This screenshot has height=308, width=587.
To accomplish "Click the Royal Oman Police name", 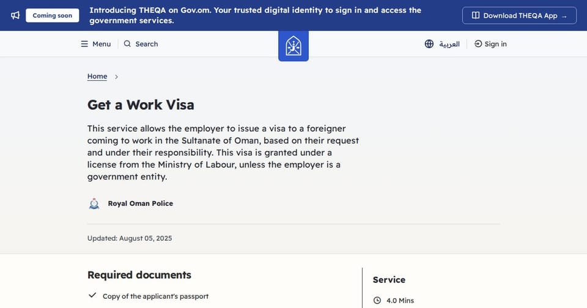I will (x=141, y=204).
